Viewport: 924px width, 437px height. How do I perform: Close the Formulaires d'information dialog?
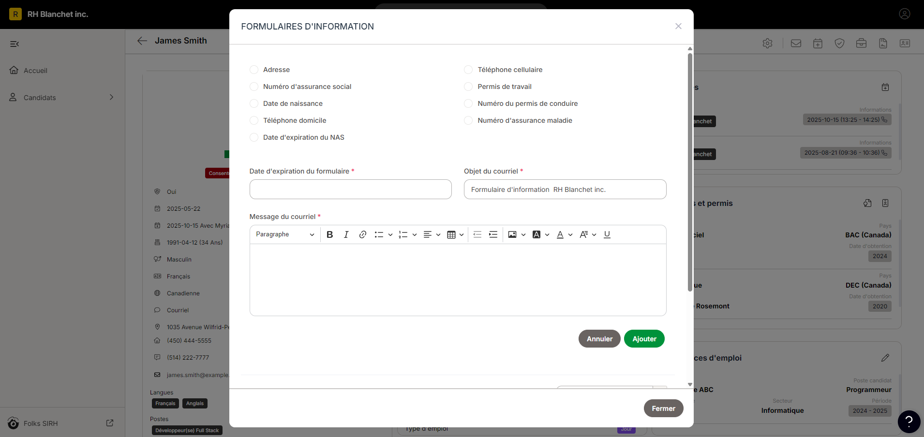pyautogui.click(x=678, y=26)
